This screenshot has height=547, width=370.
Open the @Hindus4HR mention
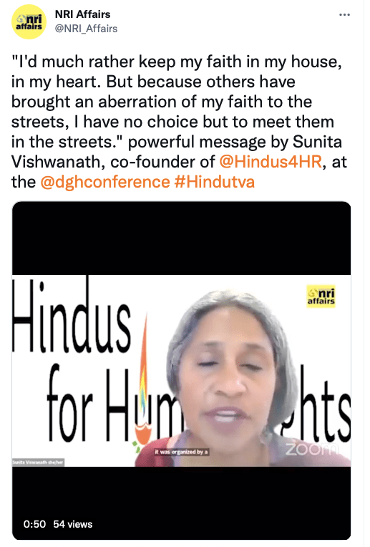(271, 162)
